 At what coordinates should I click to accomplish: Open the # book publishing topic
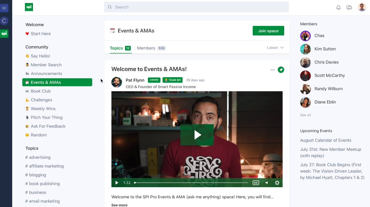pyautogui.click(x=43, y=183)
